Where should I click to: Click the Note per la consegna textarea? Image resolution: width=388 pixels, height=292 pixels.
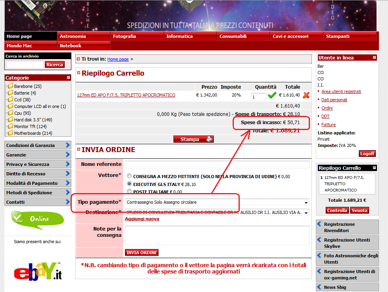pyautogui.click(x=217, y=235)
